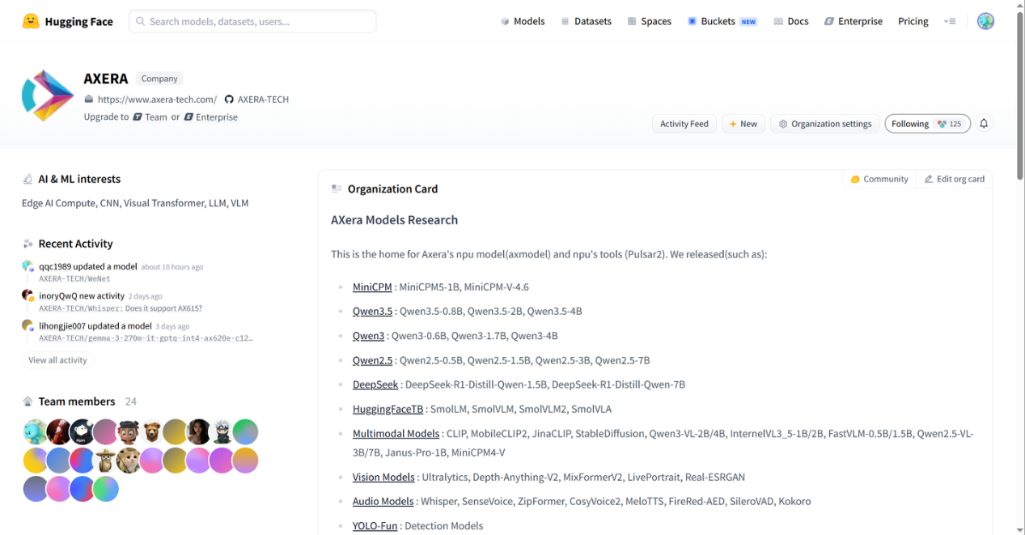The height and width of the screenshot is (535, 1025).
Task: Open the Community tab of org card
Action: 879,179
